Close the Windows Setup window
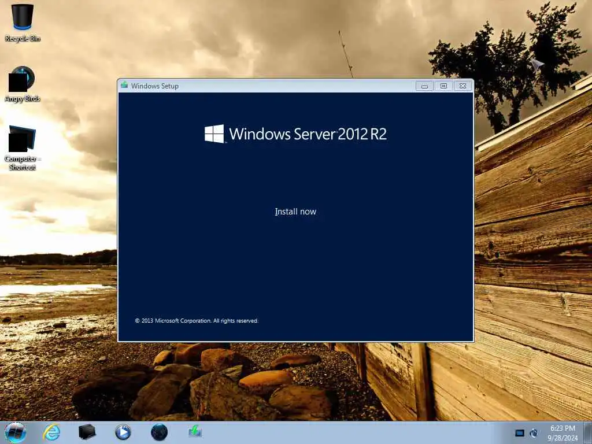This screenshot has height=444, width=592. [x=463, y=86]
